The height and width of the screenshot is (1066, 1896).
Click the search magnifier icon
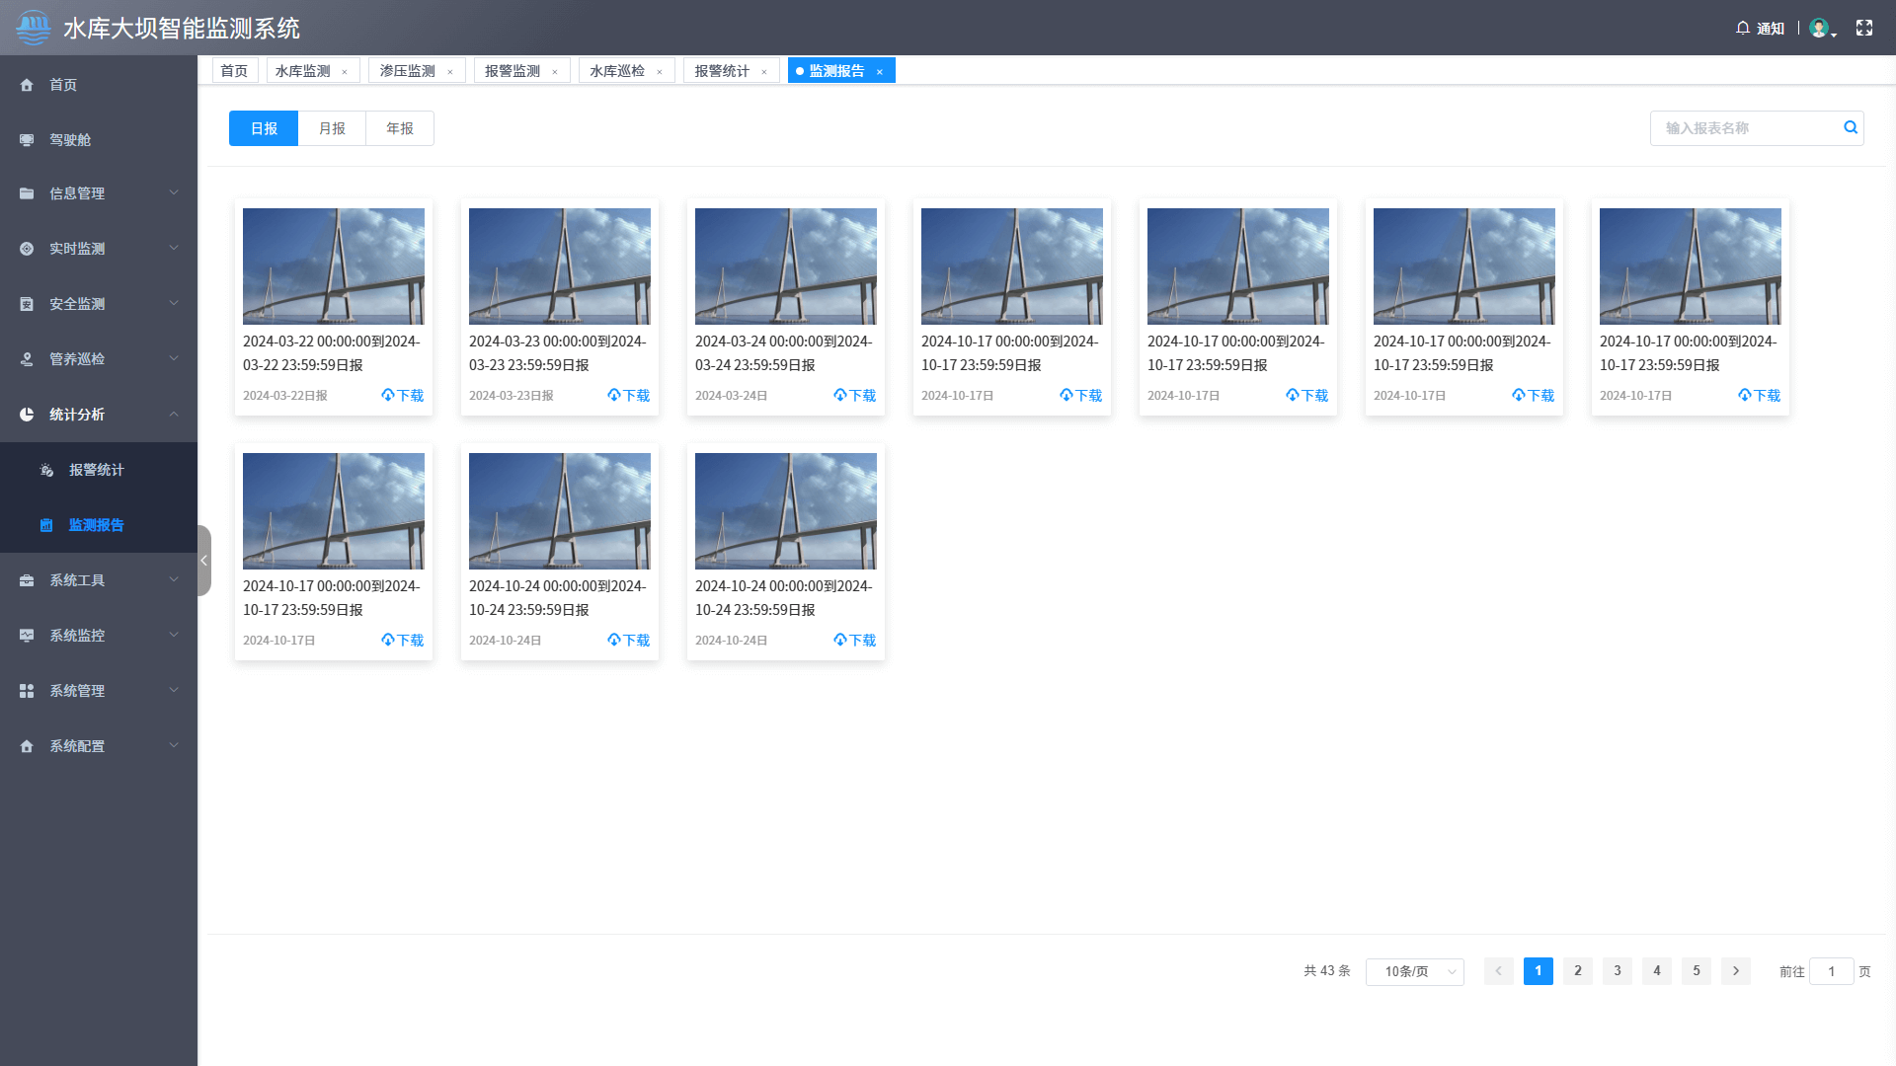pyautogui.click(x=1851, y=128)
